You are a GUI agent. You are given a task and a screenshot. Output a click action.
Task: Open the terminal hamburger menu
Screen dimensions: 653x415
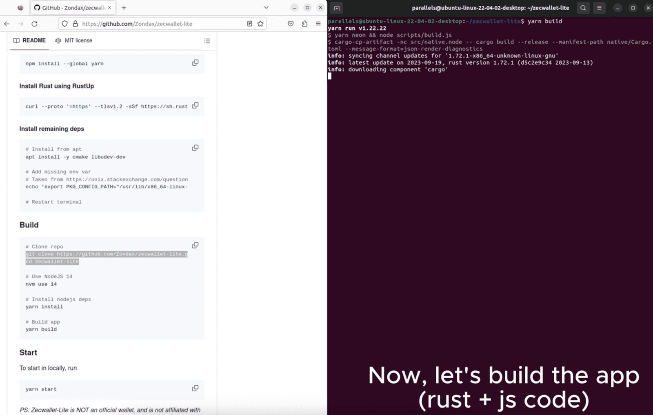599,8
